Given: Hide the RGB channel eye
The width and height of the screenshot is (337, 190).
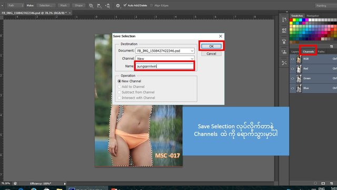Looking at the screenshot, I should (x=292, y=59).
